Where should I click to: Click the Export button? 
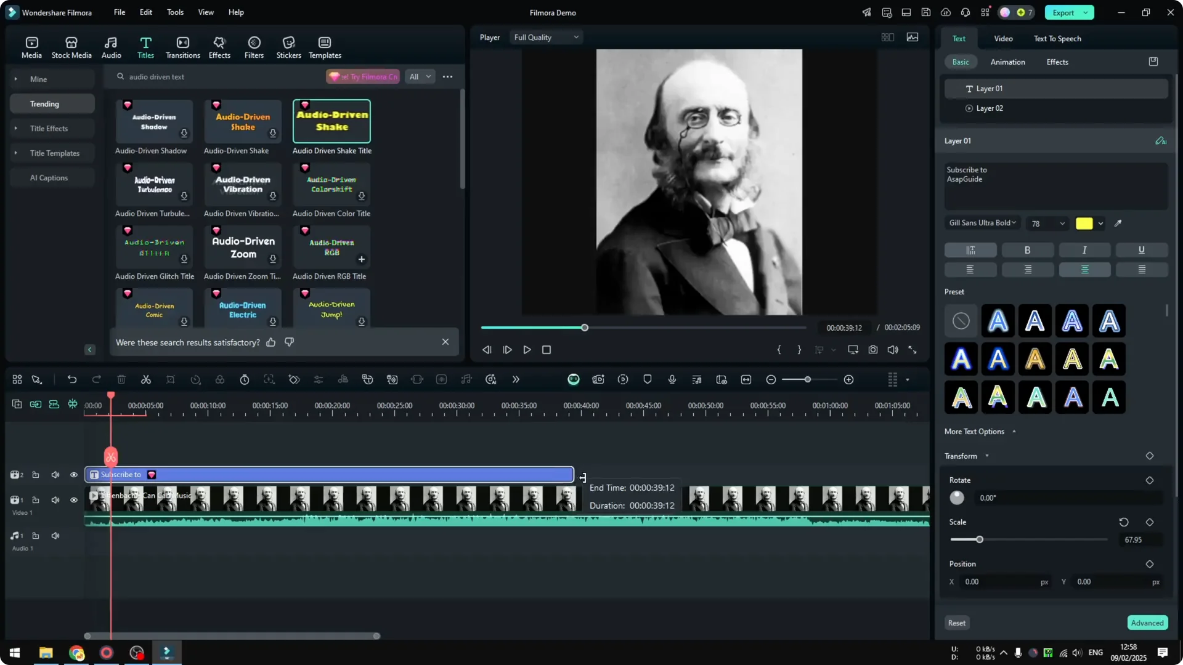1062,12
